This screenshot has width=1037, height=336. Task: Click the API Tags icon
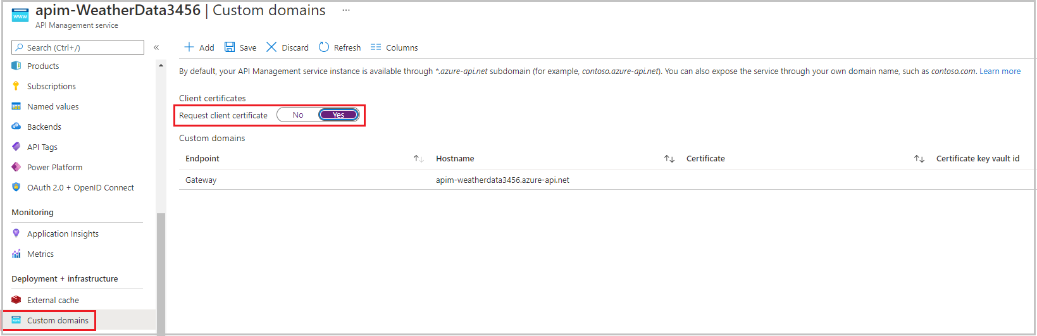click(x=16, y=147)
